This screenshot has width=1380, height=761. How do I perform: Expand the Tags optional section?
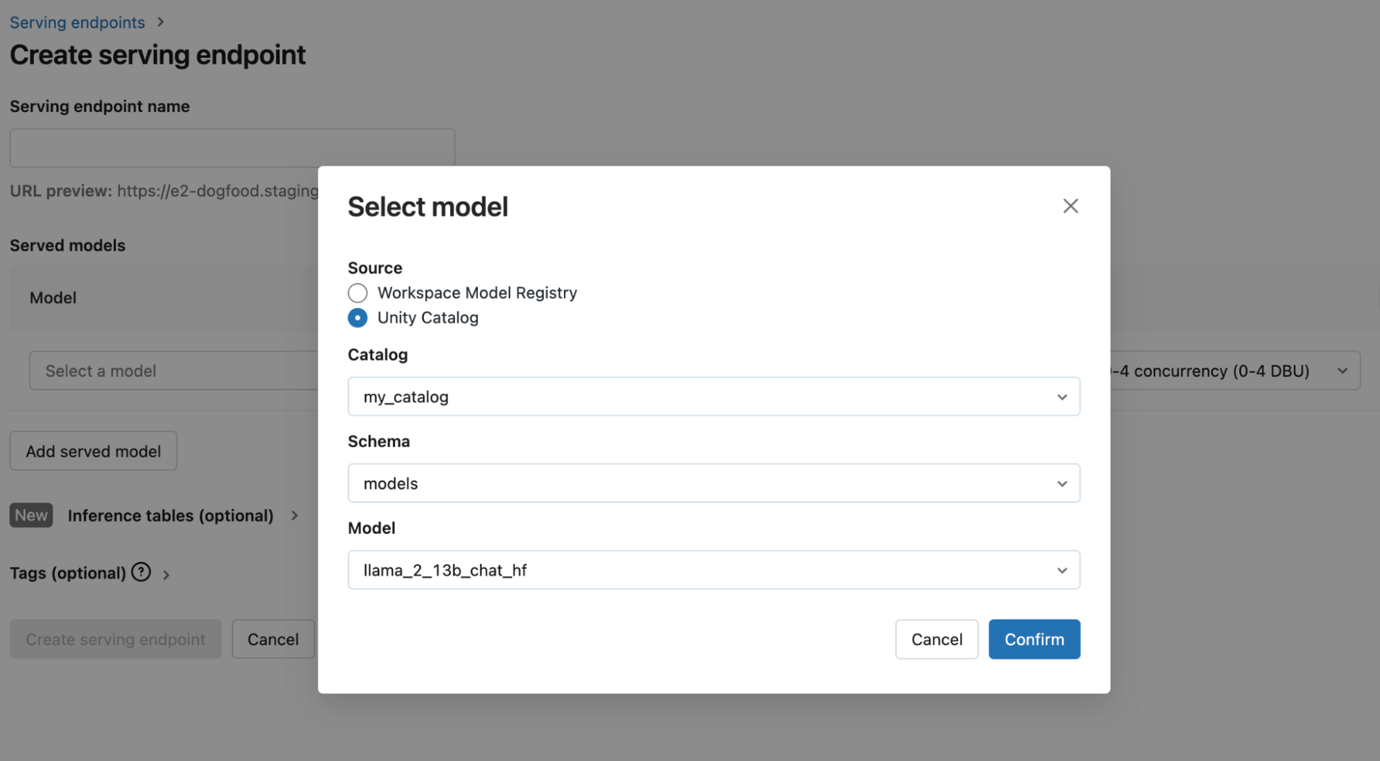tap(166, 572)
